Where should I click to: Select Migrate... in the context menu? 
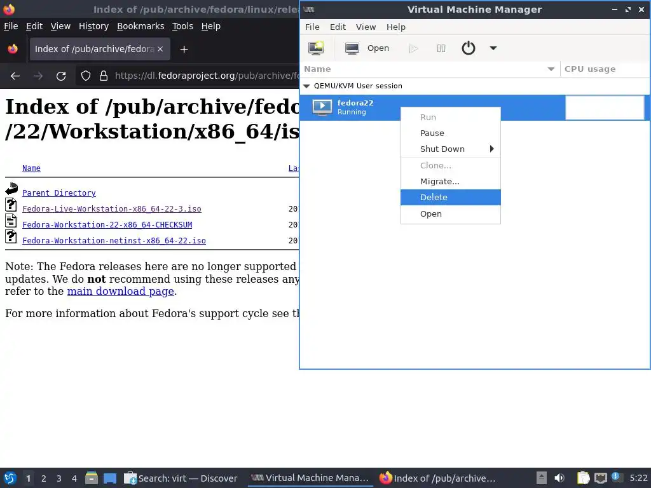coord(451,181)
